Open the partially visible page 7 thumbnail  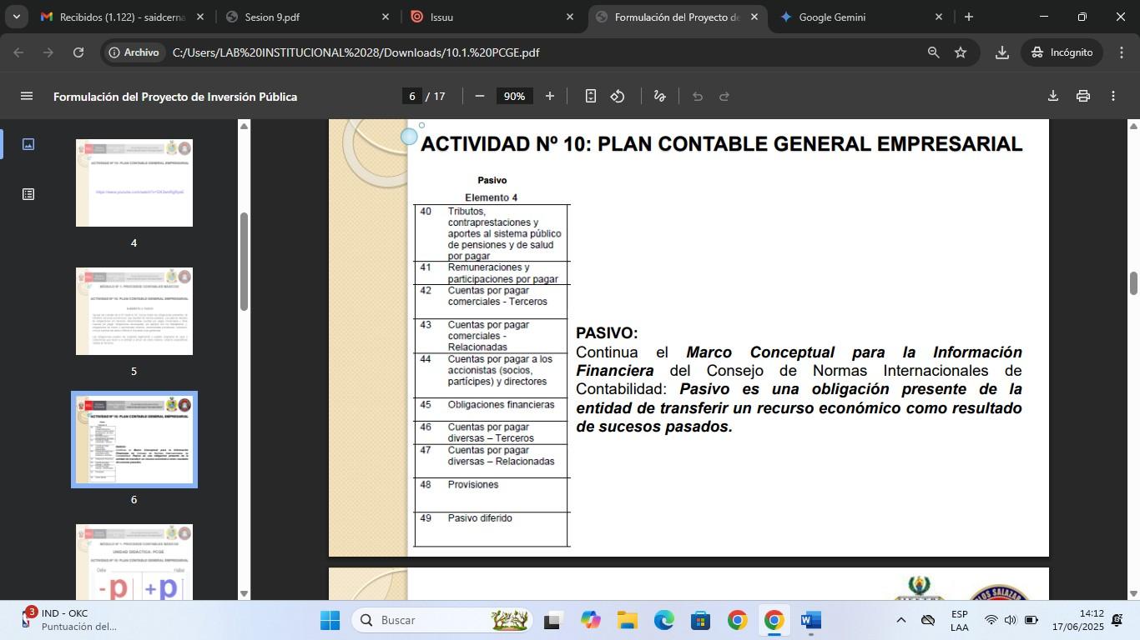click(134, 561)
